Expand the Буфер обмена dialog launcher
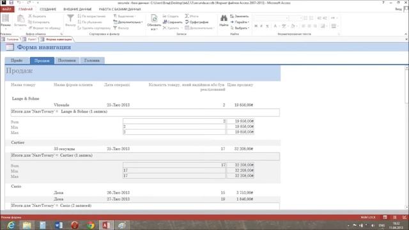The image size is (409, 230). click(61, 34)
